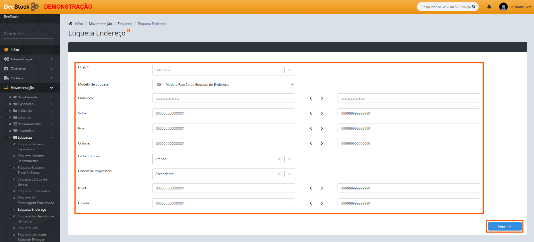Click the Filtro de Menu field

pos(29,34)
